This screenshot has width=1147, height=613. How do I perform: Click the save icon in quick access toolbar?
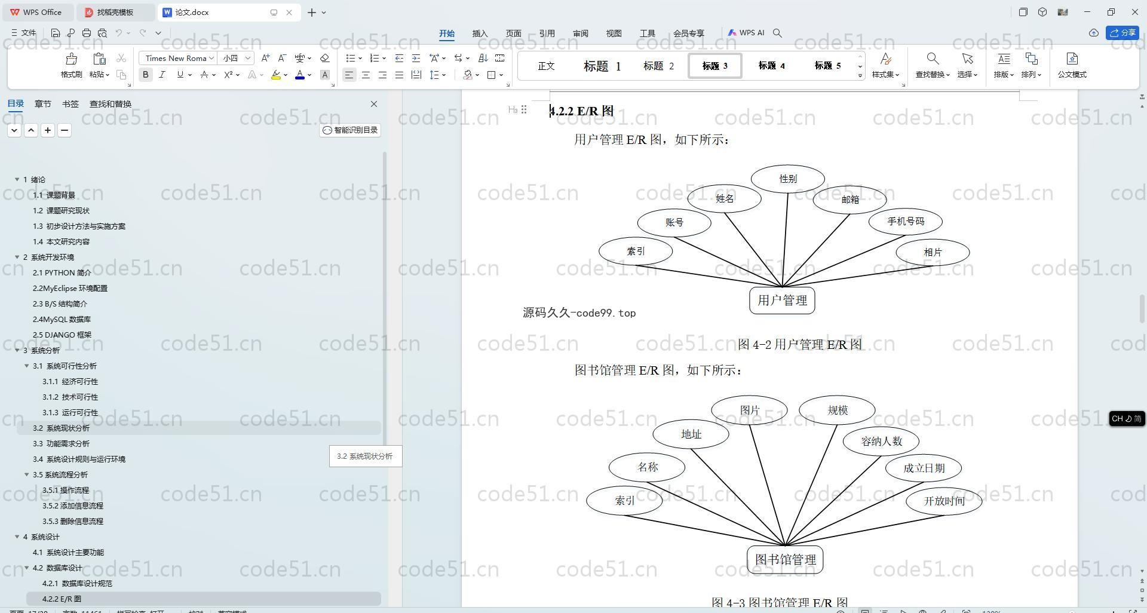[x=56, y=33]
